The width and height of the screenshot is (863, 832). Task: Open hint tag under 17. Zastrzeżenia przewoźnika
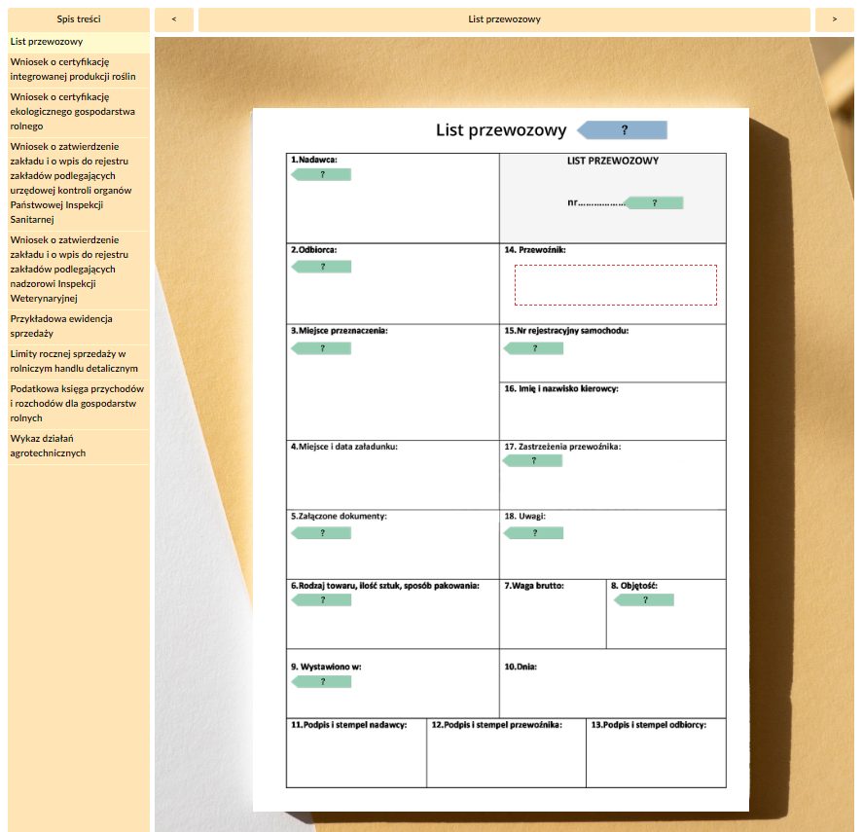tap(533, 460)
